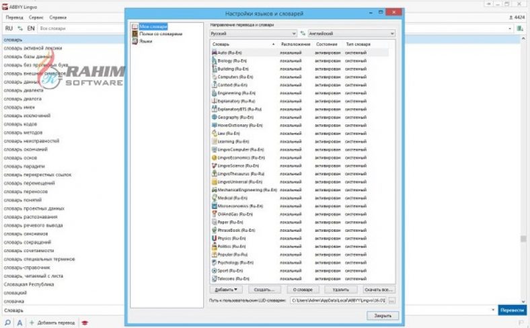Click the Telecoms (Ru-En) dictionary icon

coord(214,279)
